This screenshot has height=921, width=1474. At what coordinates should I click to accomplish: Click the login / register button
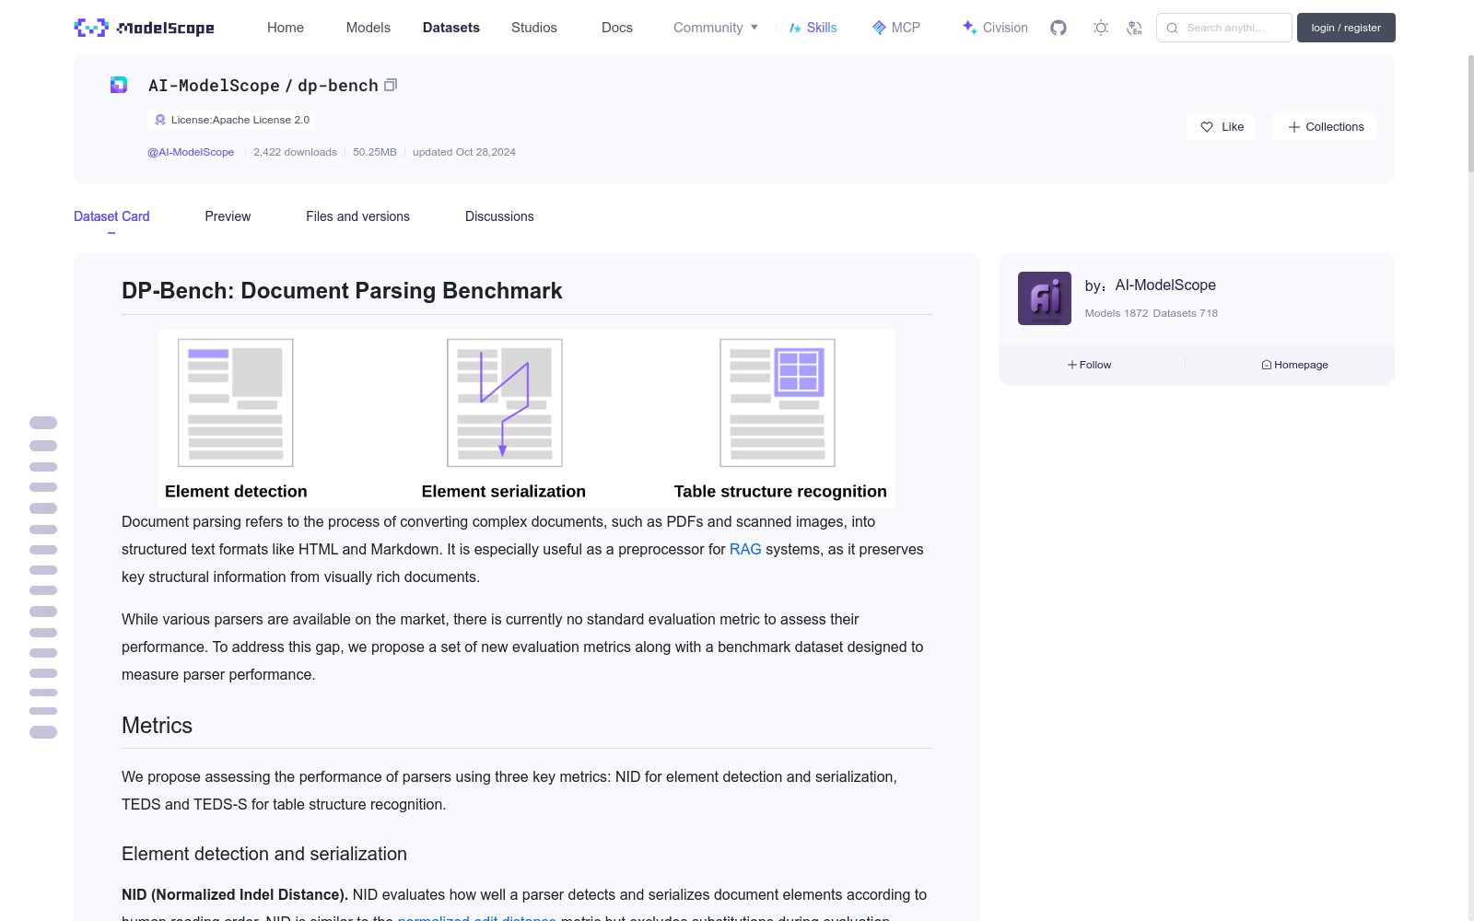click(1346, 28)
